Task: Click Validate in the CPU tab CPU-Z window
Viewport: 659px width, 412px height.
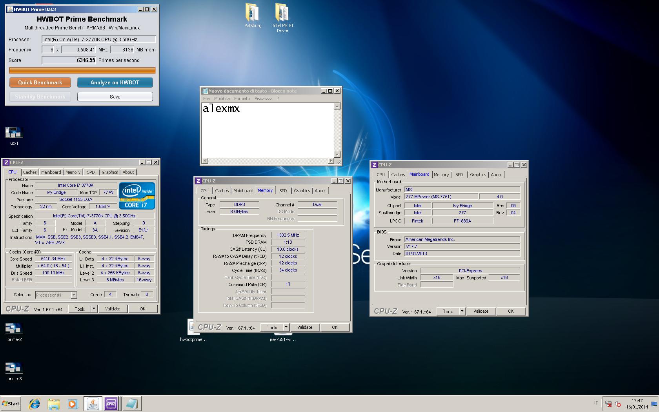Action: [x=113, y=309]
